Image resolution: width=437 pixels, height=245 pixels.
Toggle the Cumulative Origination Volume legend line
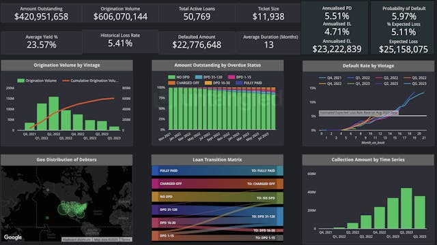(x=91, y=80)
